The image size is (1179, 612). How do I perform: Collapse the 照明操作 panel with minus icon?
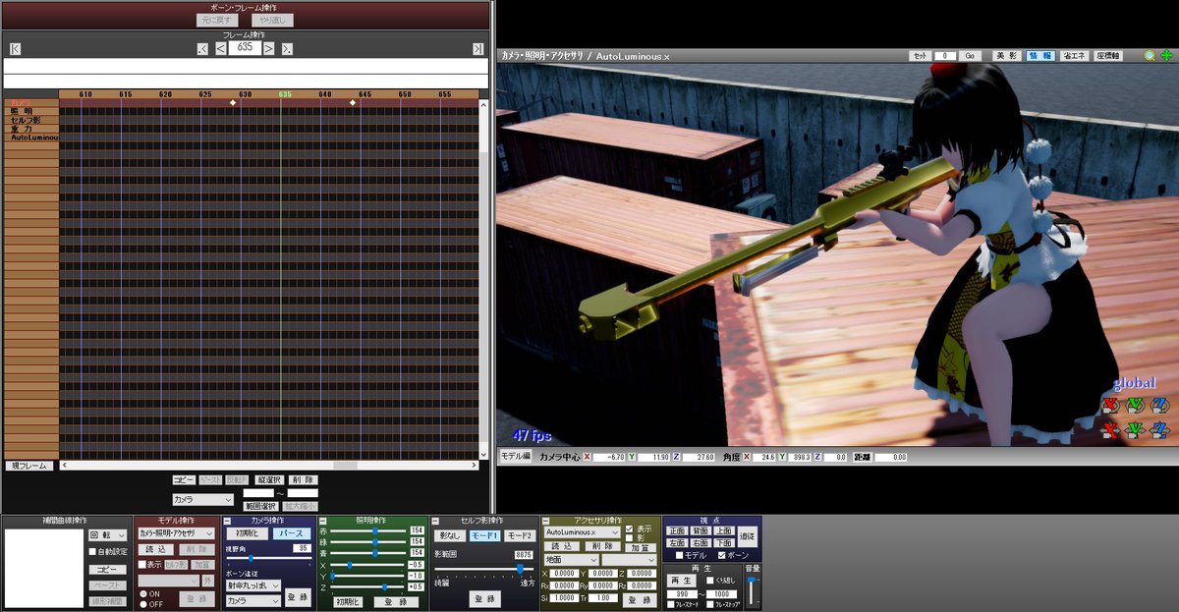(323, 521)
